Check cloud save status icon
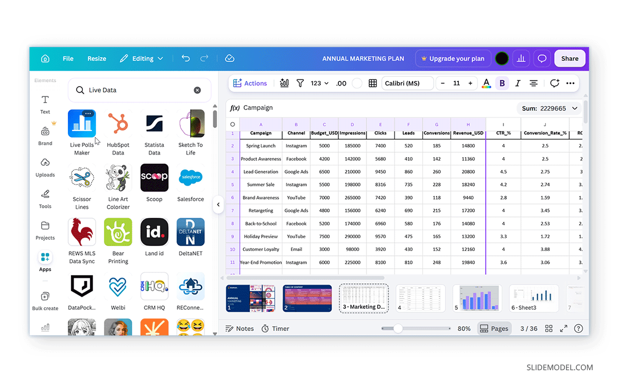The image size is (618, 383). 230,59
